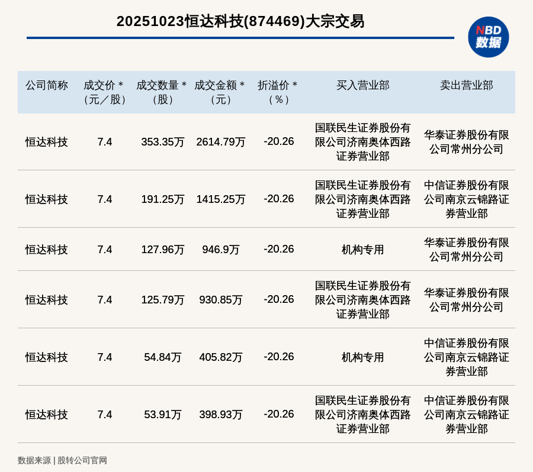This screenshot has width=533, height=472.
Task: Select the 405.82万 amount cell
Action: click(220, 357)
